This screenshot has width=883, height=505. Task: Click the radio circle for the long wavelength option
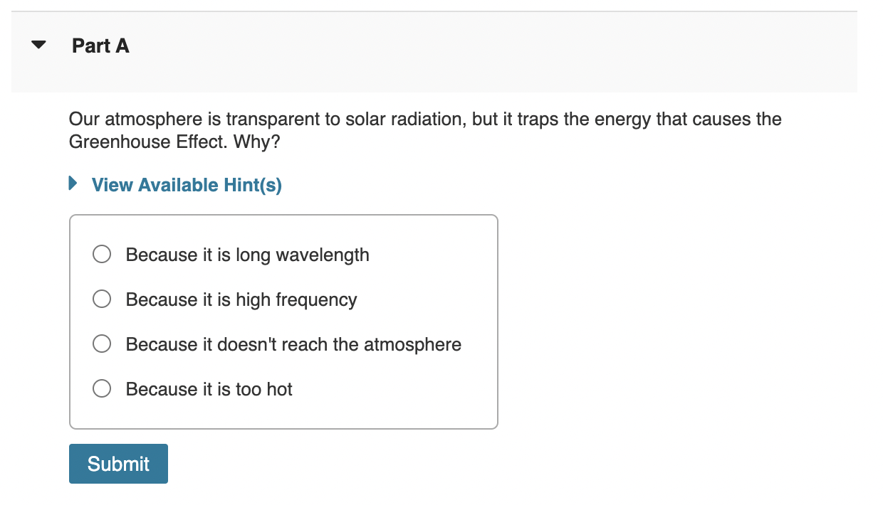coord(102,254)
